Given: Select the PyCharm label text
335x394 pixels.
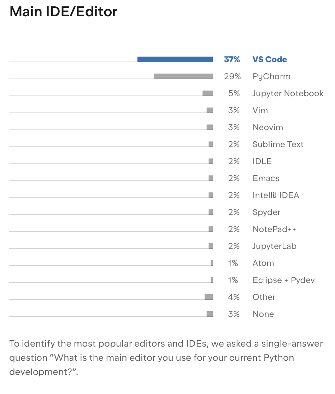Looking at the screenshot, I should pos(271,76).
